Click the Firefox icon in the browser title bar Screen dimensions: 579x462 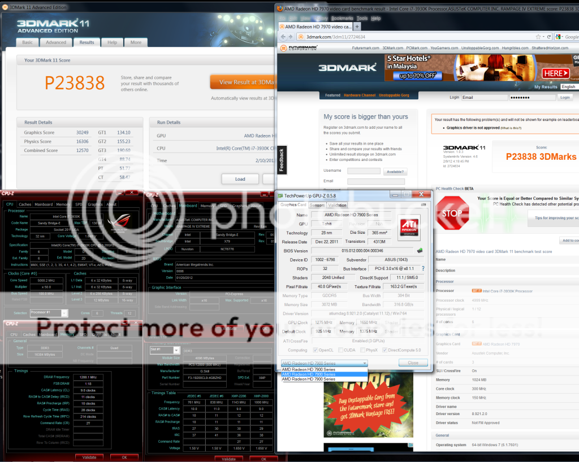[x=280, y=8]
